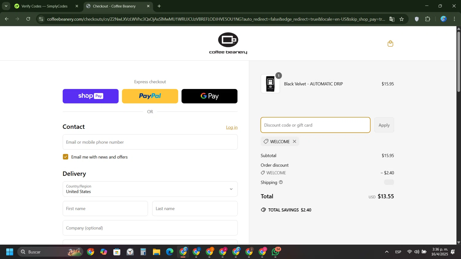Screen dimensions: 461x259
Task: Open a new browser tab
Action: (x=159, y=6)
